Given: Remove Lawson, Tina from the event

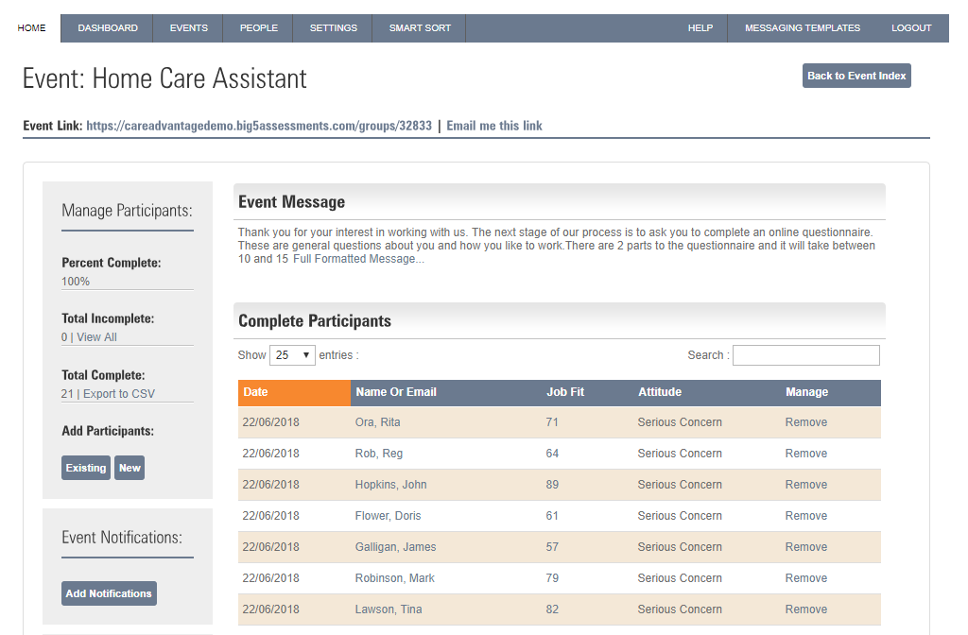Looking at the screenshot, I should pyautogui.click(x=805, y=609).
